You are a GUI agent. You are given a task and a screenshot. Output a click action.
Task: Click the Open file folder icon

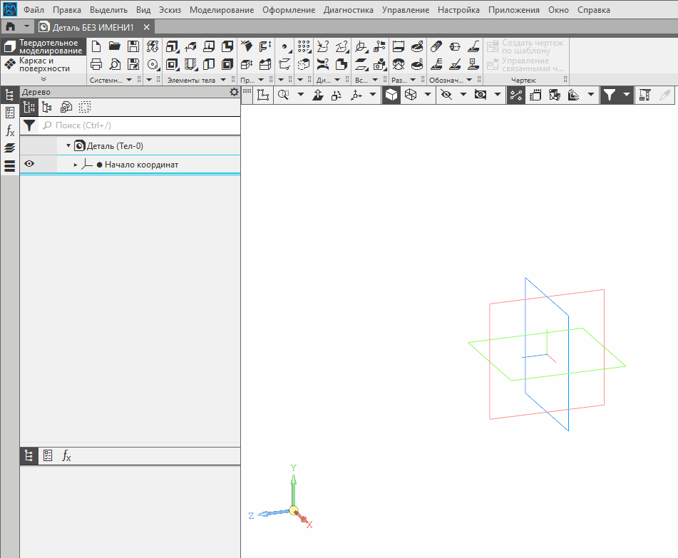114,47
